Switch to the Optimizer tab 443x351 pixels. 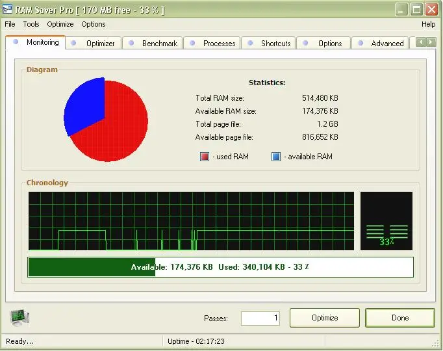click(94, 44)
